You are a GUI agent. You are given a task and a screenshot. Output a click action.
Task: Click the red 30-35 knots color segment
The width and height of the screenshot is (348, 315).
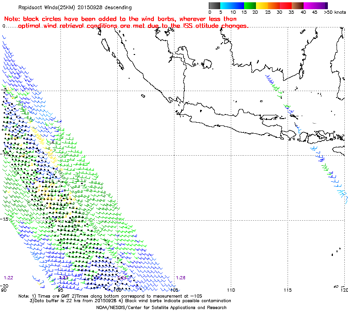(x=286, y=5)
